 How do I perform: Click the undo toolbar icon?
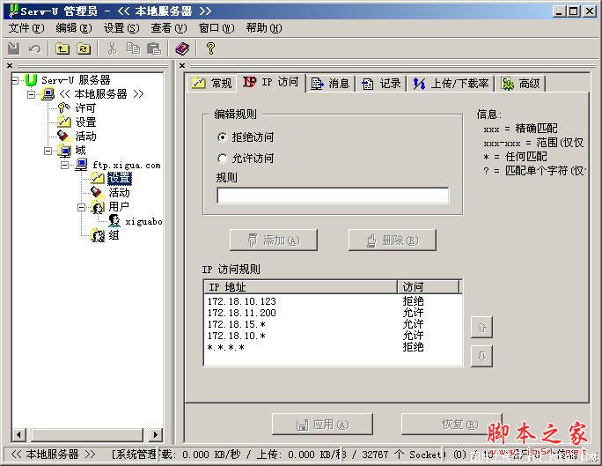pos(34,48)
